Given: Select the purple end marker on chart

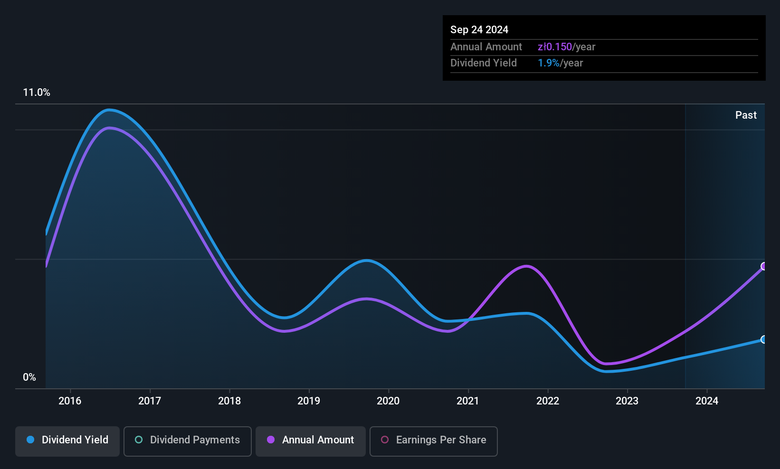Looking at the screenshot, I should click(764, 266).
